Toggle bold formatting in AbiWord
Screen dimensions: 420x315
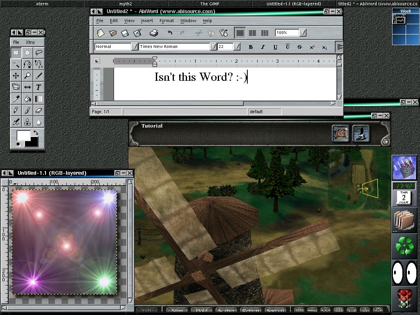point(251,47)
